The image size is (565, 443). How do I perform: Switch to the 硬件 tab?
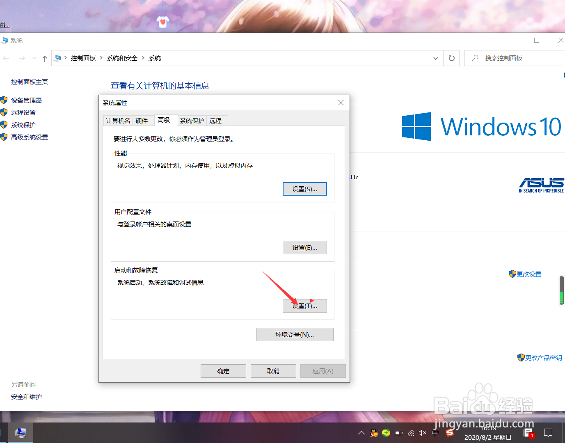point(143,120)
